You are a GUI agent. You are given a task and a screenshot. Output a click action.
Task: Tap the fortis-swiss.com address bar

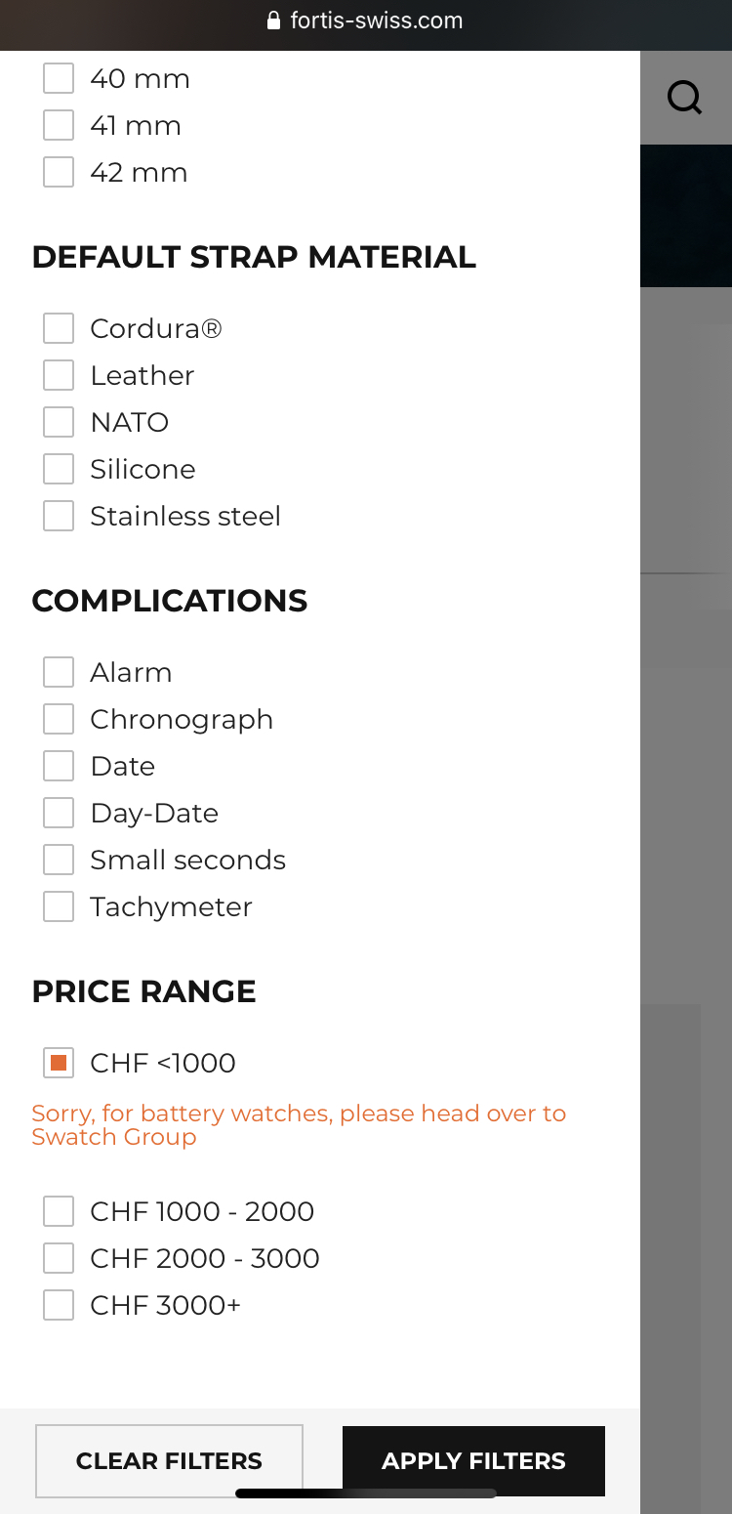coord(376,21)
